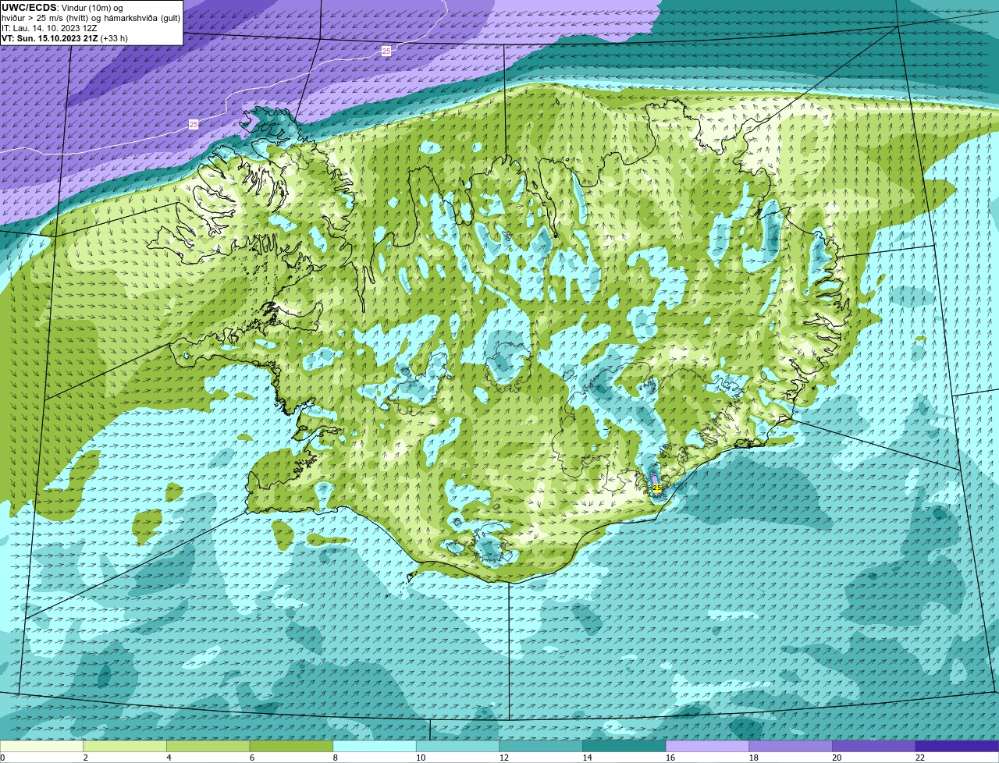Screen dimensions: 999x763
Task: Click the "18" legend scale value
Action: click(x=753, y=758)
